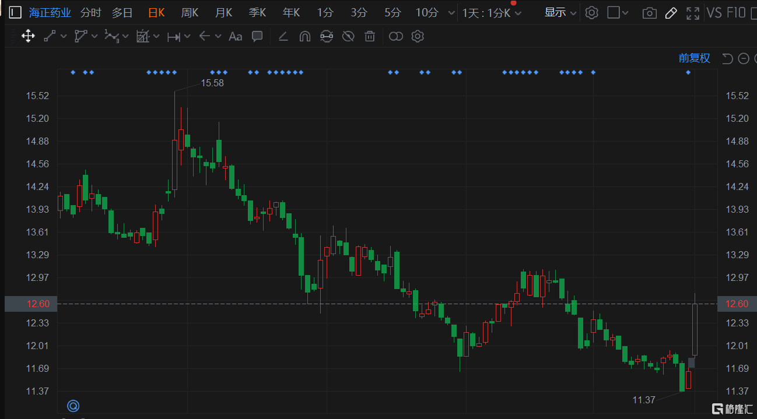Switch to the 1分 period tab
This screenshot has width=757, height=419.
click(x=325, y=13)
